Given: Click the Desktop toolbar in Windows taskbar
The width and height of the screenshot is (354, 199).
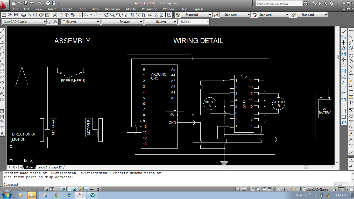Looking at the screenshot, I should pos(301,195).
